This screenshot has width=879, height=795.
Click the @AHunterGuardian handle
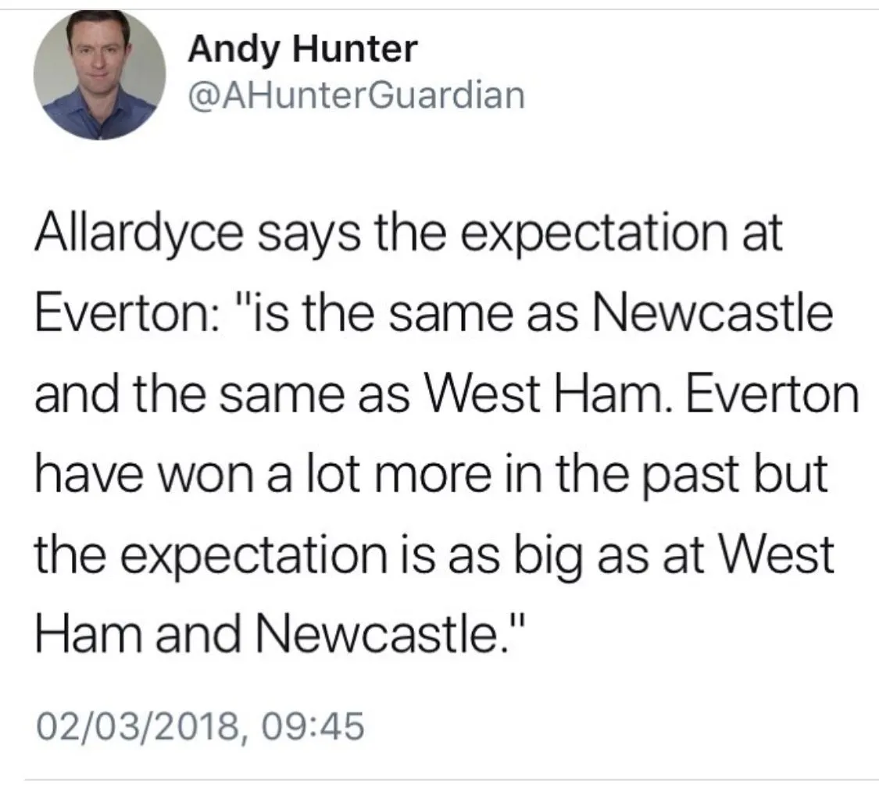(x=356, y=95)
